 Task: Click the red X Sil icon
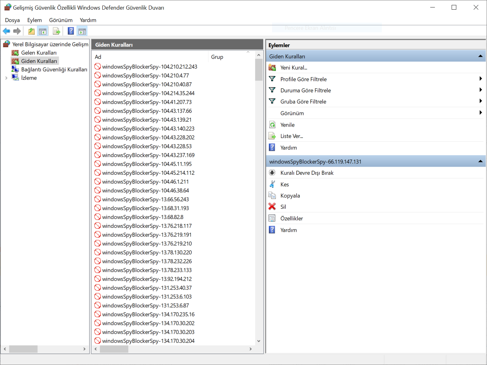(x=272, y=207)
